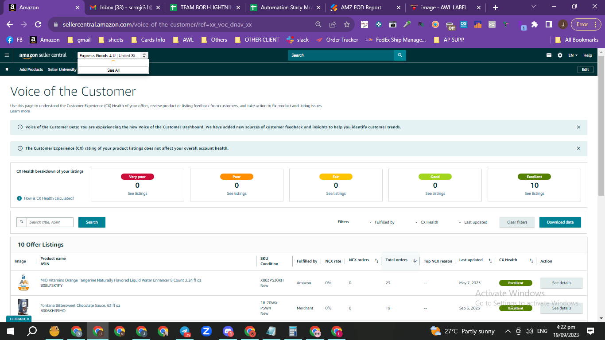Expand the Fulfilled by filter

382,222
